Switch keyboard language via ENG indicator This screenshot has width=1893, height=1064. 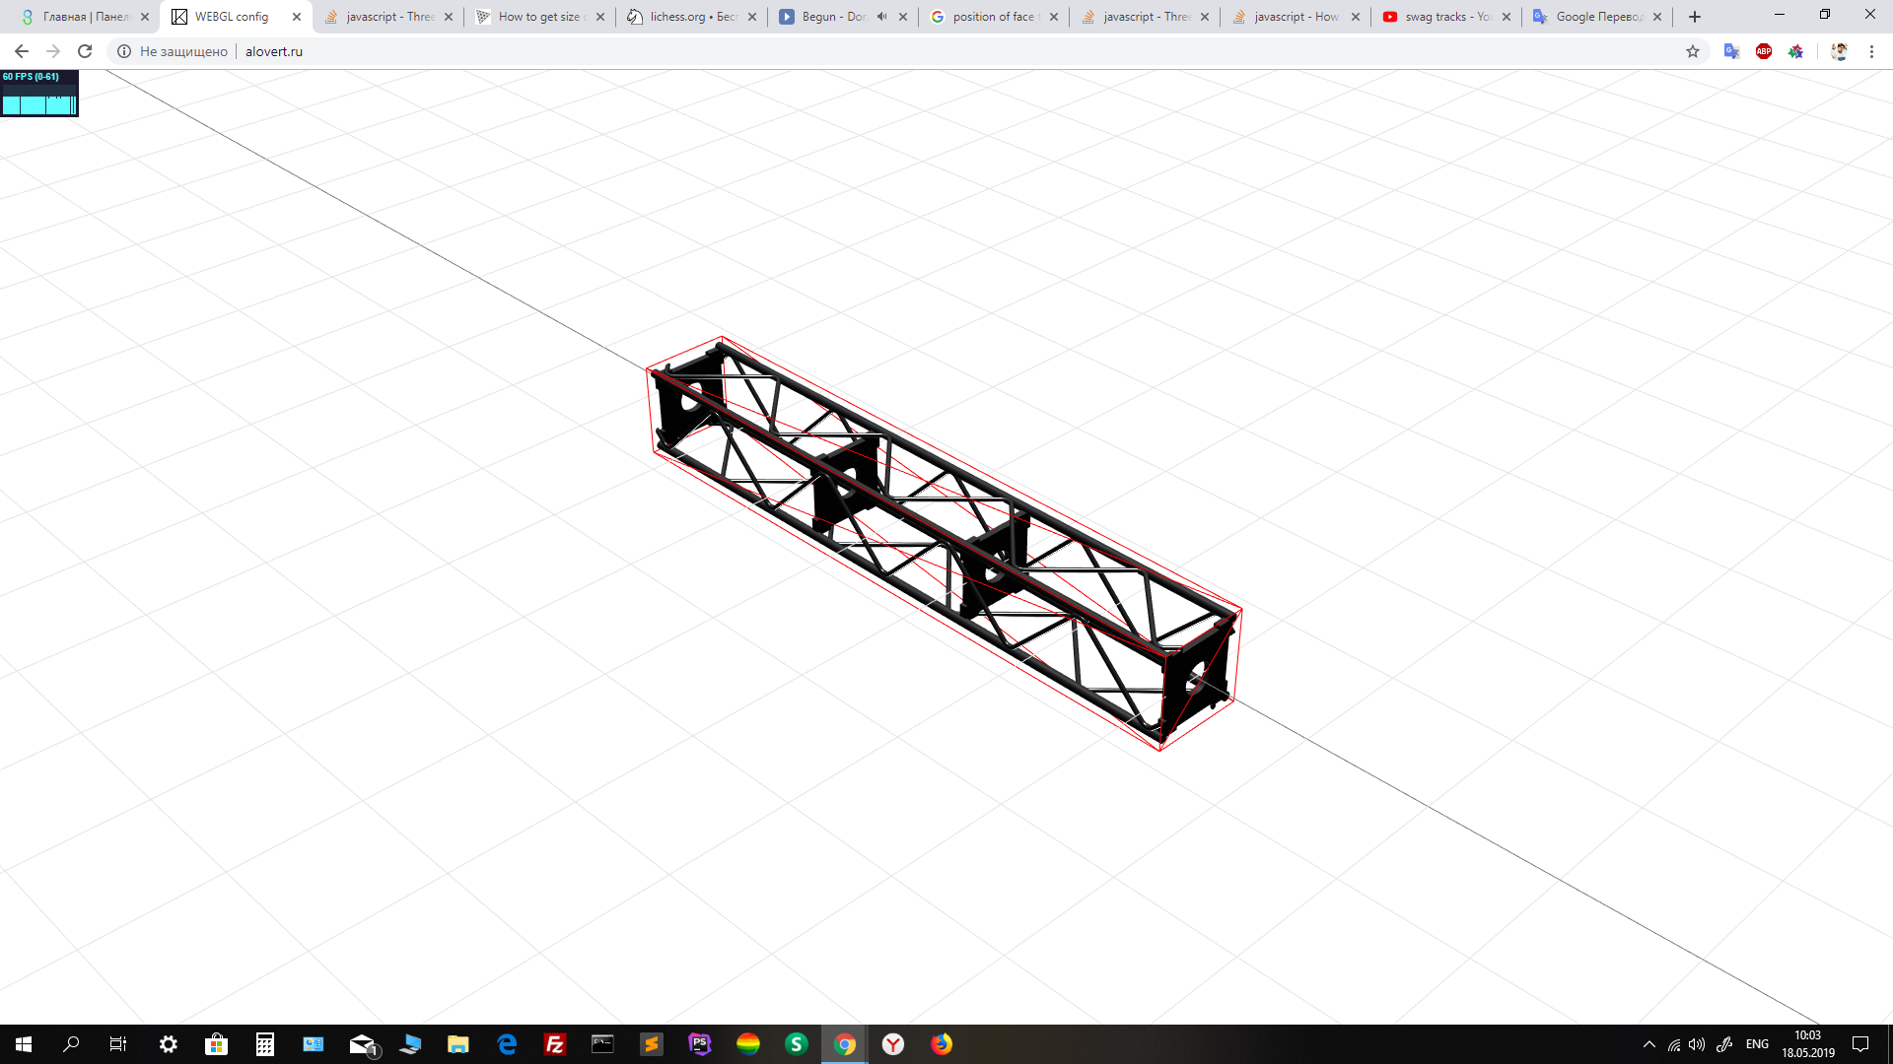tap(1758, 1044)
